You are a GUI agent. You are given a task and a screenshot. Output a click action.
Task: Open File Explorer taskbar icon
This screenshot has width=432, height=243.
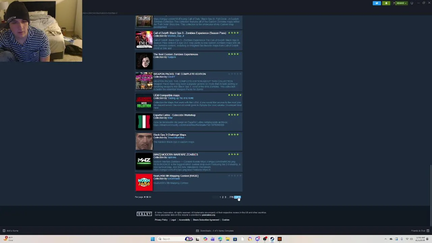coord(227,239)
